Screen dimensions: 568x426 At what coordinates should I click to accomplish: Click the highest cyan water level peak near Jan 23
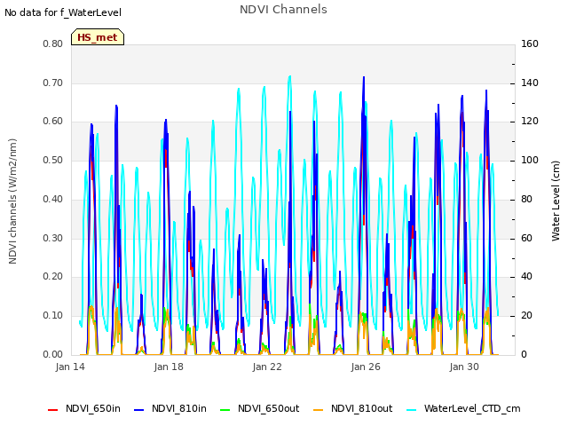pyautogui.click(x=289, y=77)
